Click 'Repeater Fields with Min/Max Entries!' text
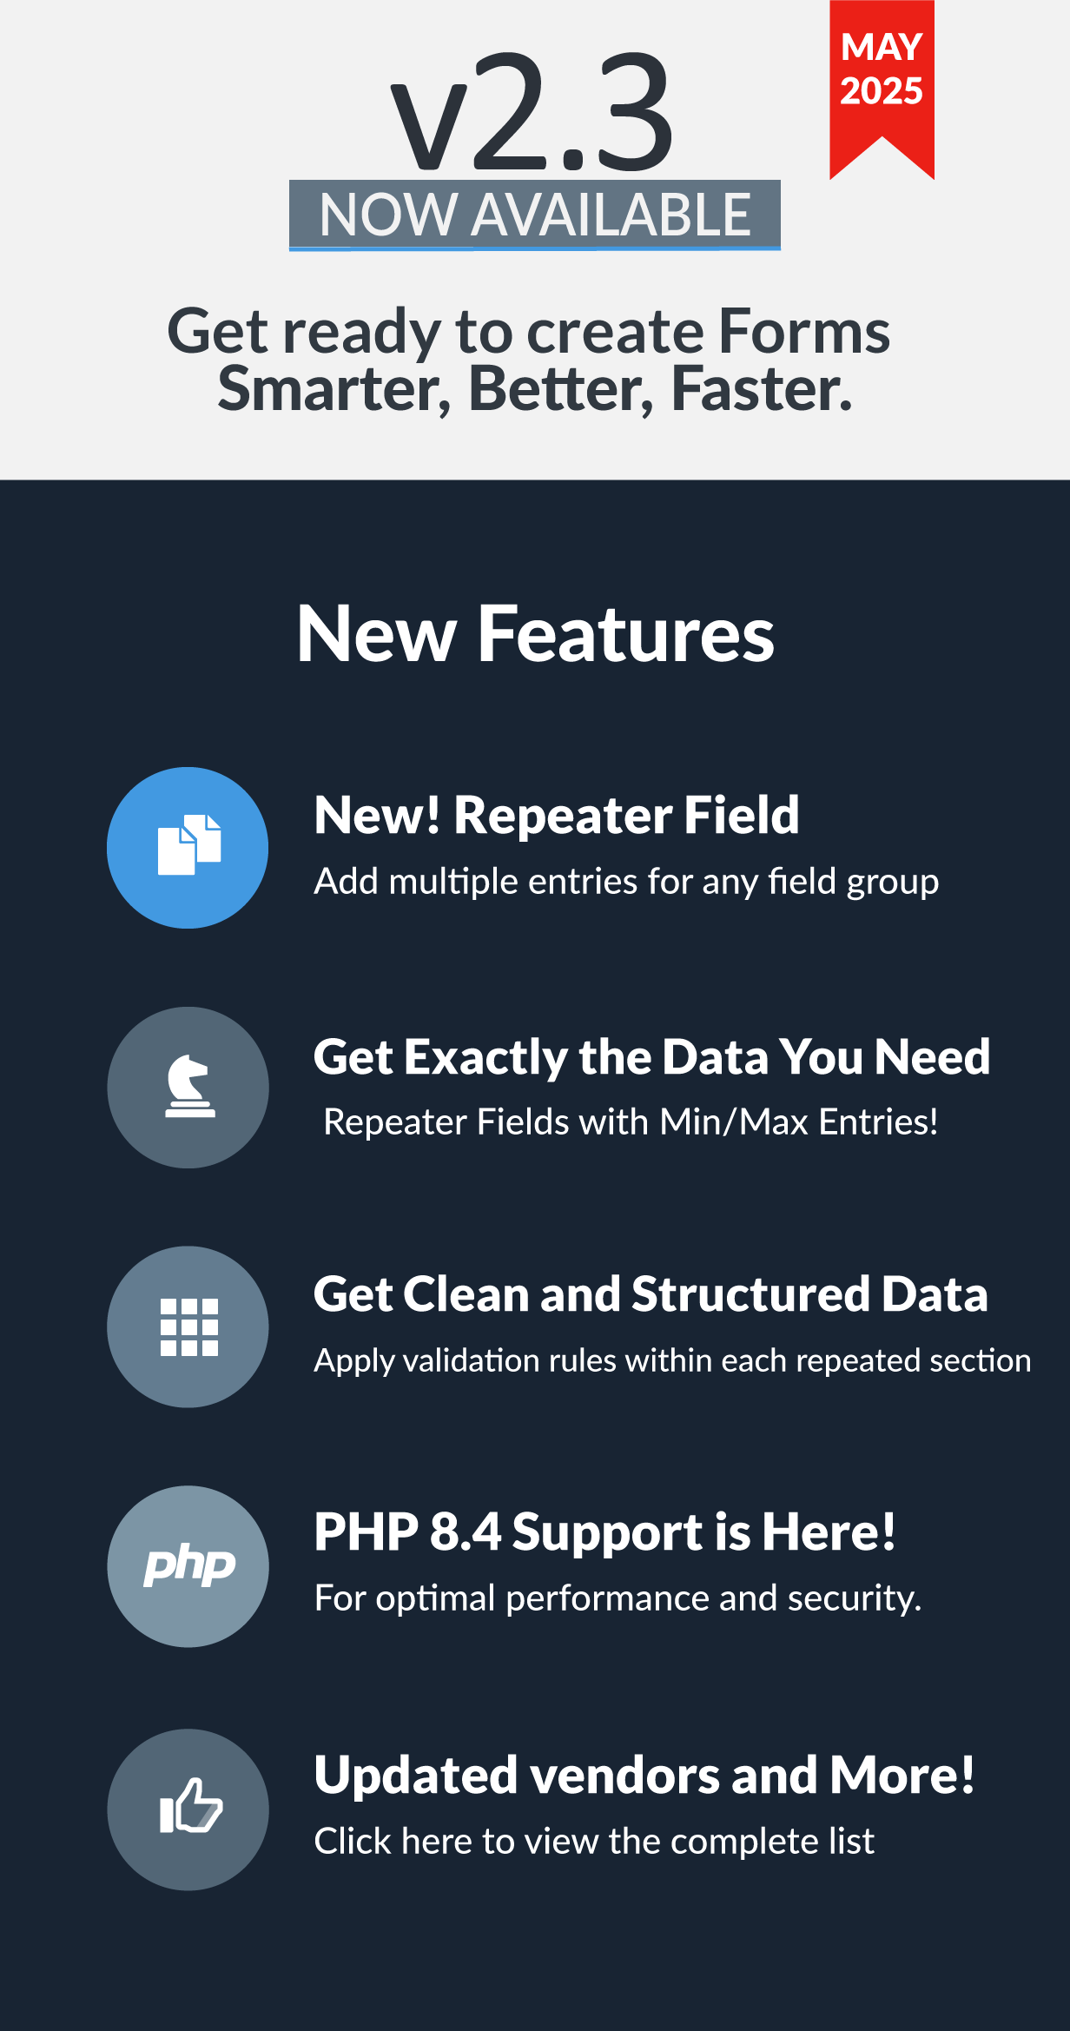The width and height of the screenshot is (1070, 2031). tap(631, 1121)
